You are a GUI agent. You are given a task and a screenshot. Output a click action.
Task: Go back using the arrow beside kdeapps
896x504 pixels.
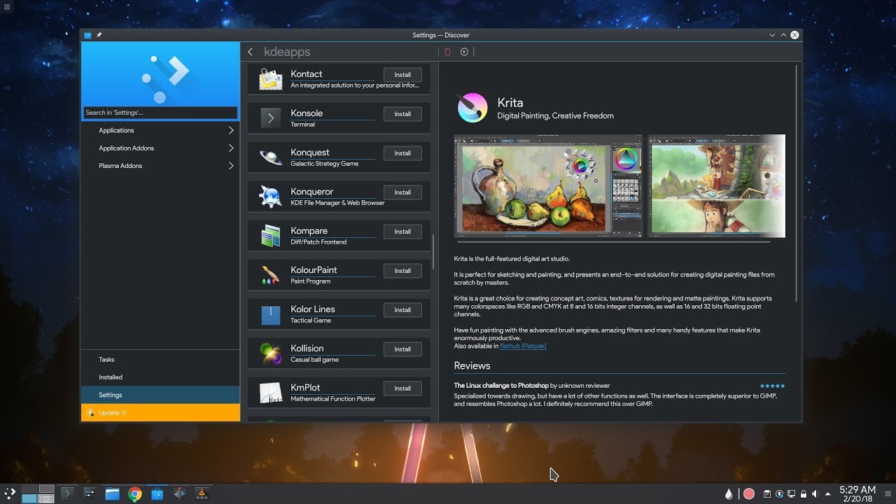point(250,52)
